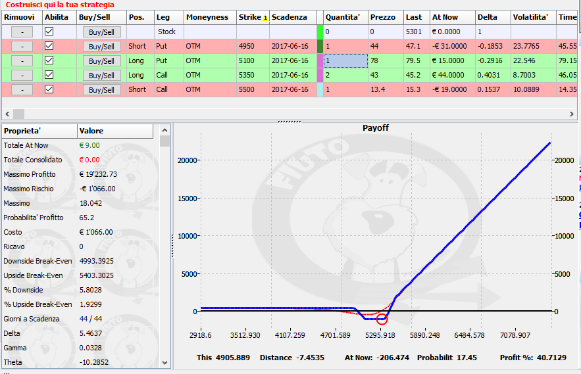
Task: Remove the Long Call 5350 row
Action: pos(22,75)
